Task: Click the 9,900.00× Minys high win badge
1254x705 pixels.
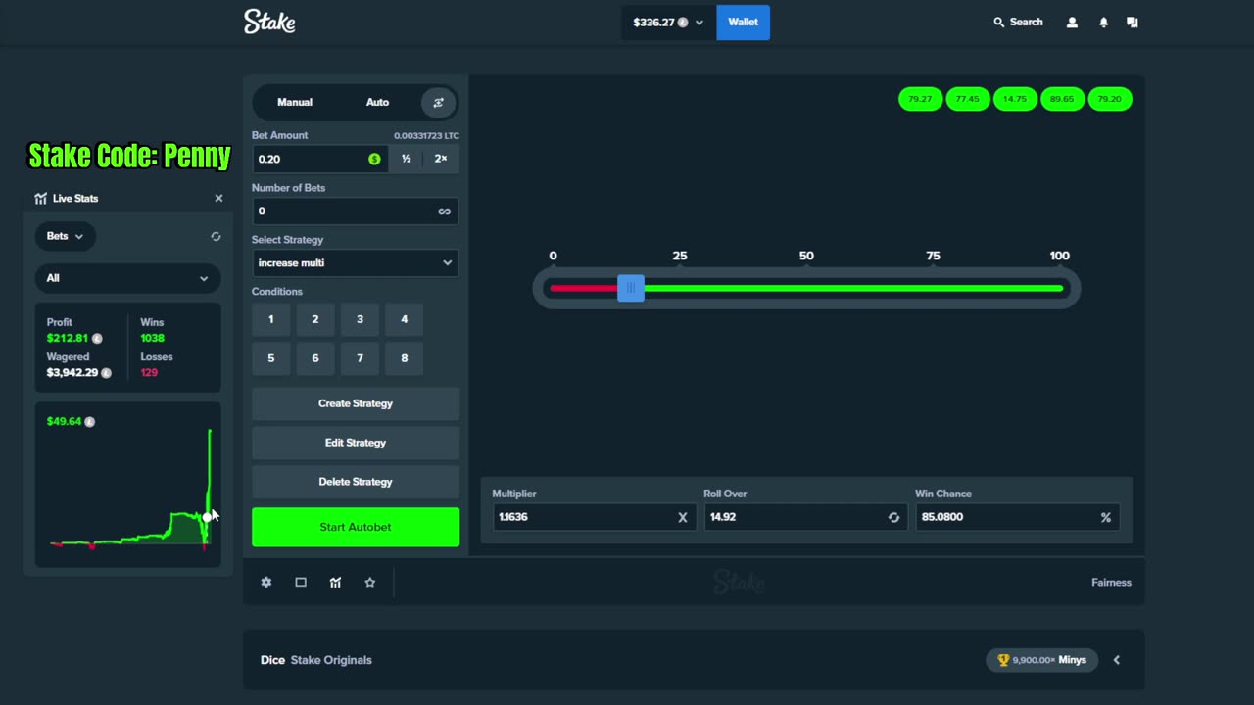Action: (x=1042, y=660)
